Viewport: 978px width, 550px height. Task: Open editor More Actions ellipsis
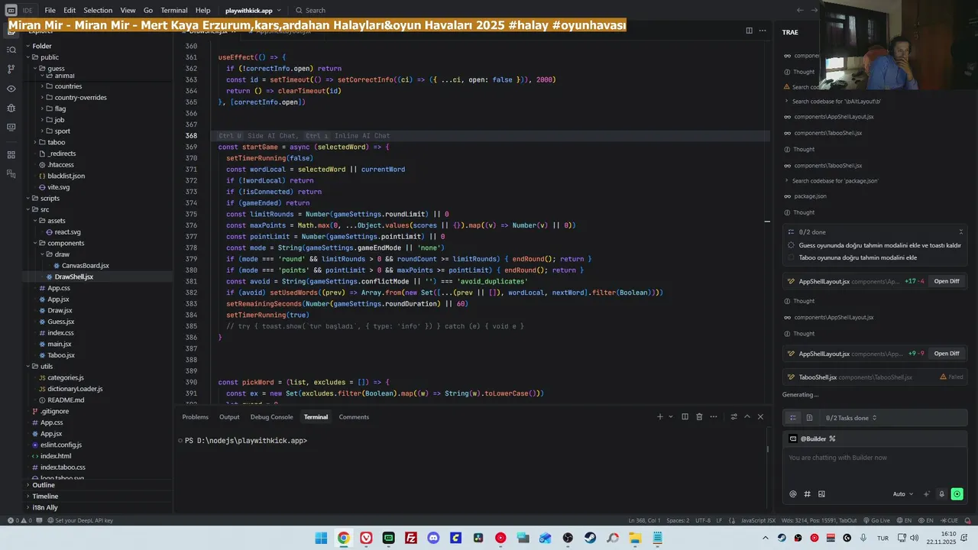[763, 31]
